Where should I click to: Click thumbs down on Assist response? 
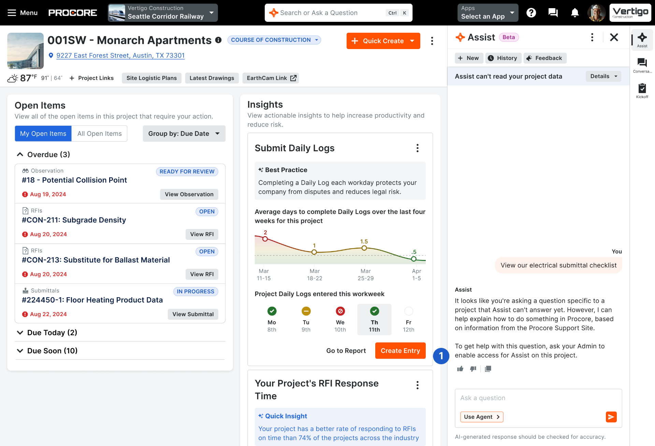point(473,369)
